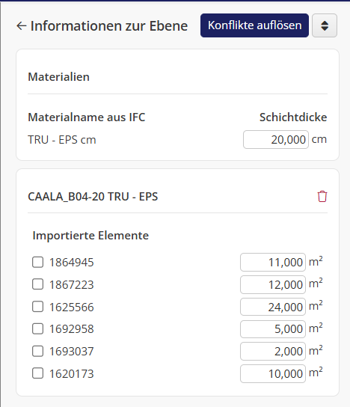The height and width of the screenshot is (407, 350).
Task: Focus the 11,000 m² area field
Action: point(273,262)
